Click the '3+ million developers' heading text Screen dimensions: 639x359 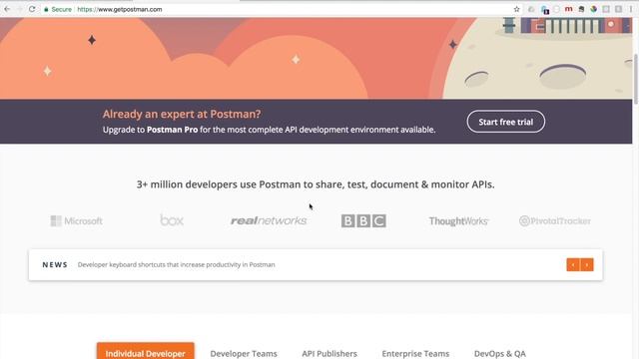pyautogui.click(x=316, y=184)
